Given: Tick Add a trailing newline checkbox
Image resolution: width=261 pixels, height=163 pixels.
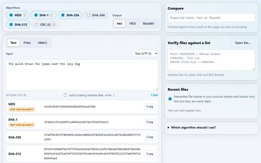Looking at the screenshot, I should pos(66,95).
